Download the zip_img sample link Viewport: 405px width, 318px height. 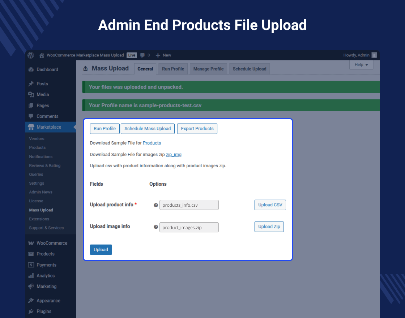pos(174,155)
